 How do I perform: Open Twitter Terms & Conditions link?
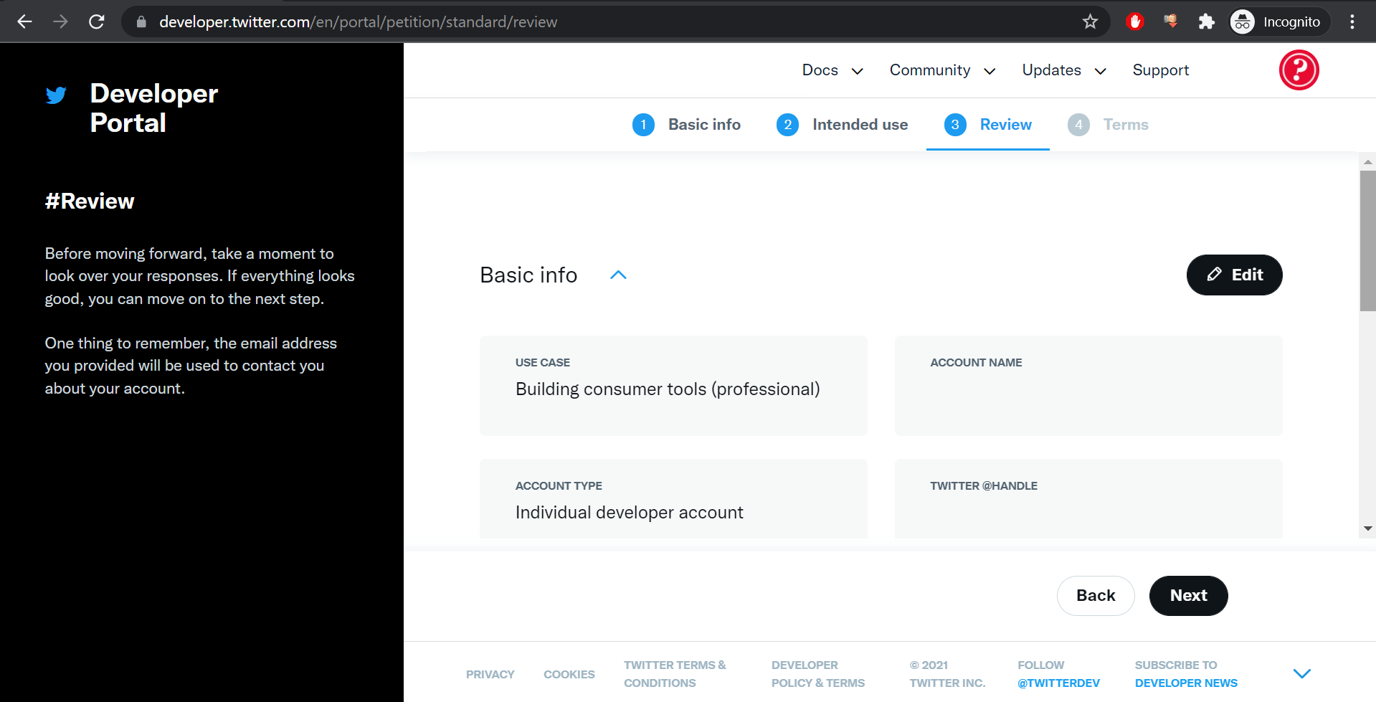675,674
